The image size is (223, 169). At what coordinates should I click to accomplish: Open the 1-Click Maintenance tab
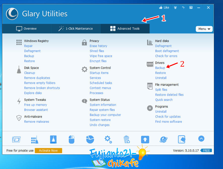coord(75,29)
